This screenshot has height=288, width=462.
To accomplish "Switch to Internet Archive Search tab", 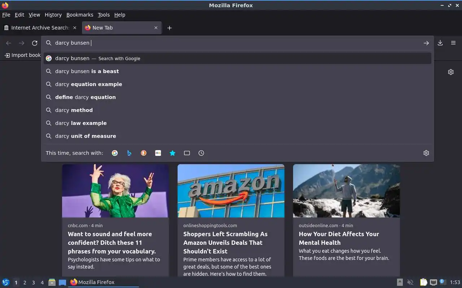I will coord(40,28).
